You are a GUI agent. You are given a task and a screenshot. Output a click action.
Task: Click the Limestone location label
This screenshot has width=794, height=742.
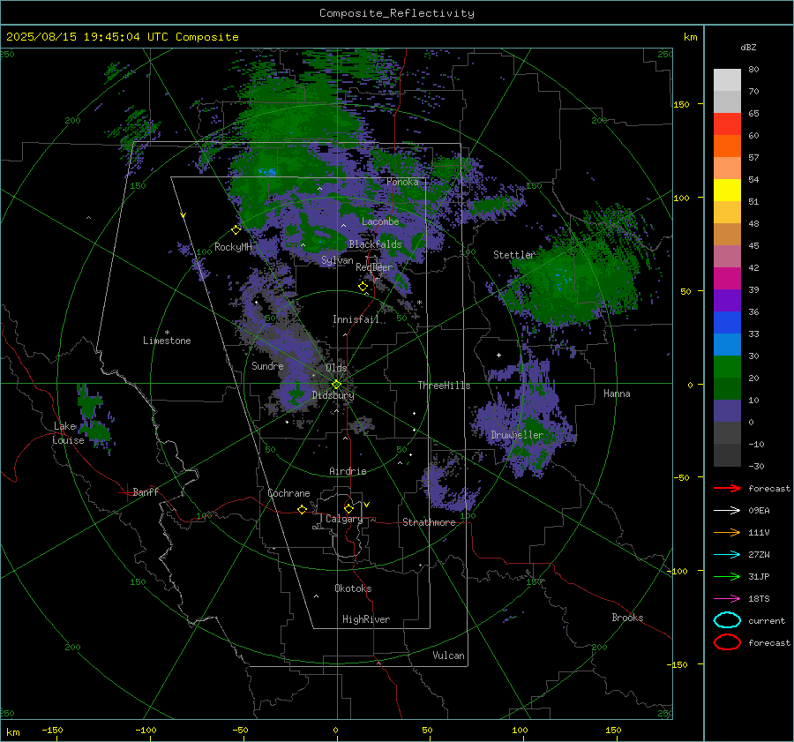point(167,341)
